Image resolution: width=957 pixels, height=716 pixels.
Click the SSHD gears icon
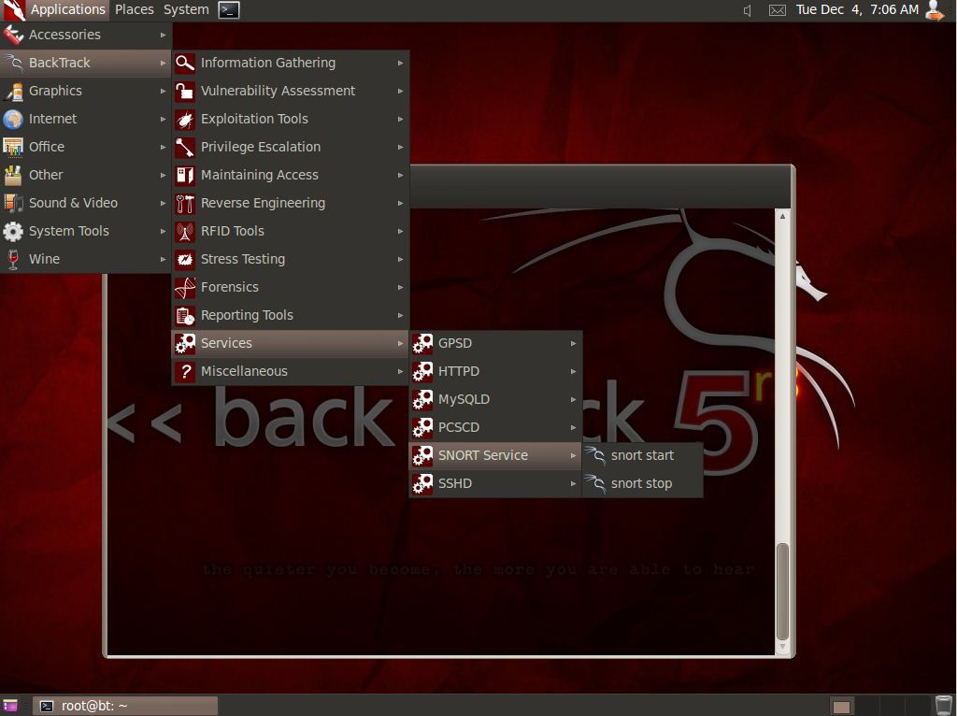(x=422, y=484)
